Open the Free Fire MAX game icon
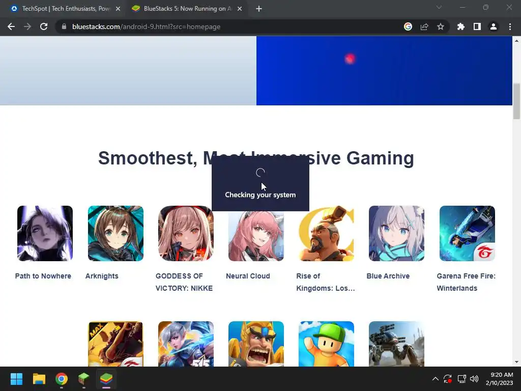 tap(115, 344)
